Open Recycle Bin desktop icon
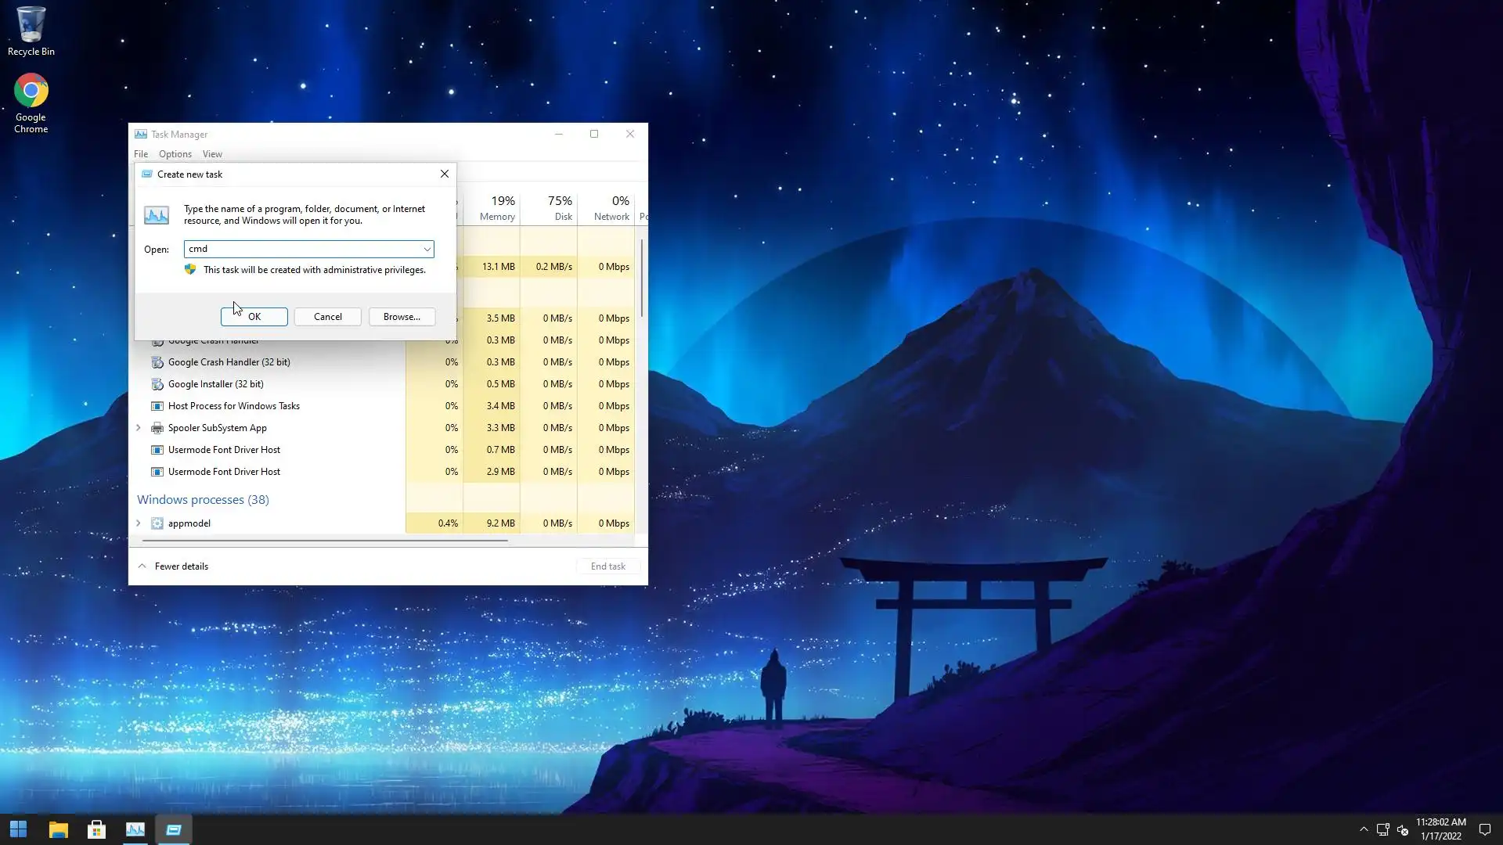Screen dimensions: 1503x845 [31, 31]
